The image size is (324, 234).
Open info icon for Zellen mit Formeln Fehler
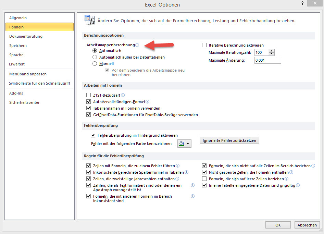177,165
